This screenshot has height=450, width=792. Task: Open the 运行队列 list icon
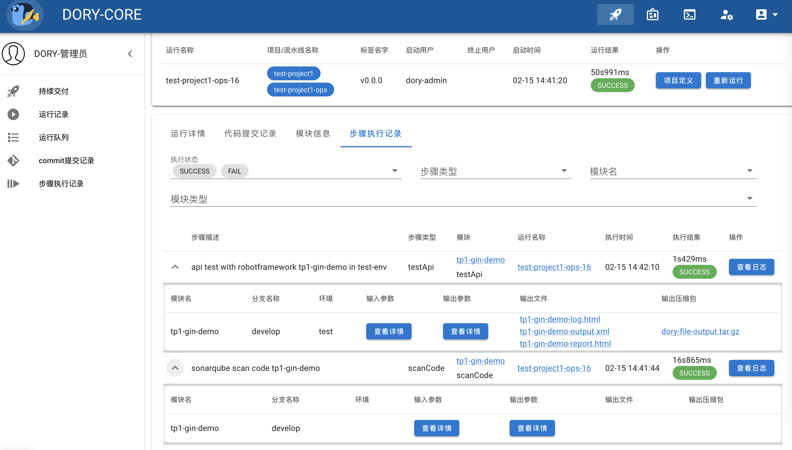click(13, 137)
